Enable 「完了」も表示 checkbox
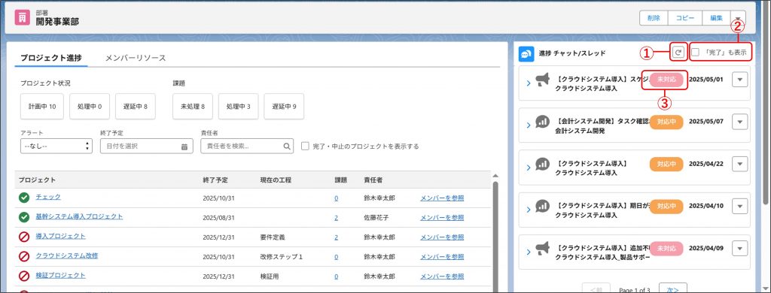Screen dimensions: 771x293 (695, 52)
